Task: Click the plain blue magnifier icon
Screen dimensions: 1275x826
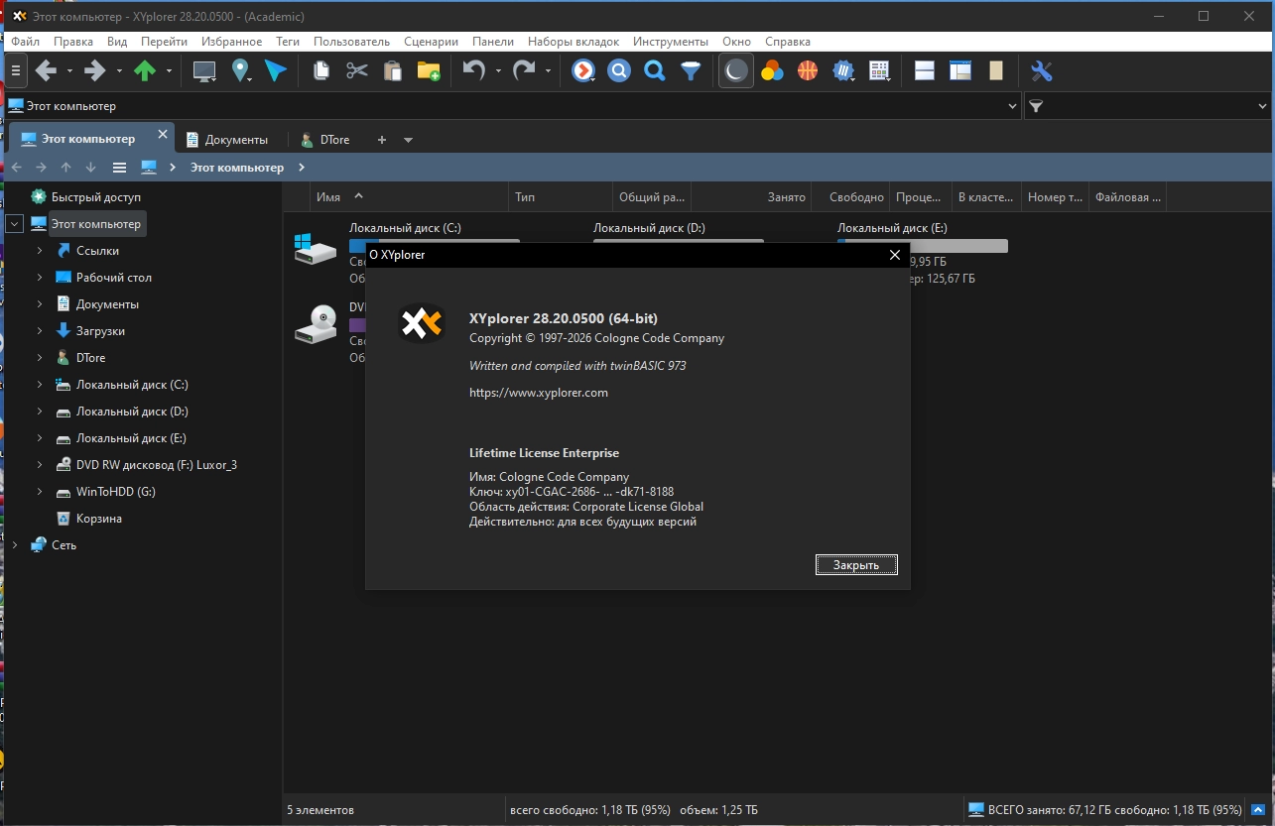Action: (655, 71)
